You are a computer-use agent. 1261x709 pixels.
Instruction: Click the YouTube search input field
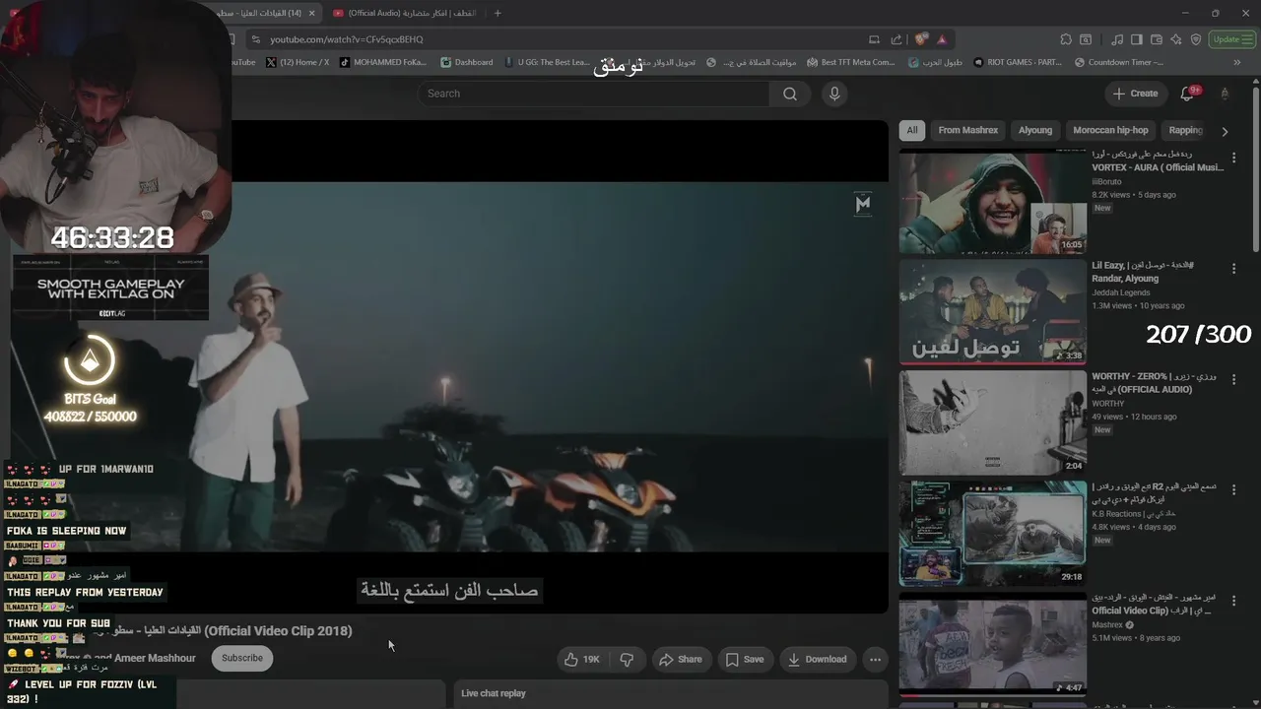click(593, 94)
